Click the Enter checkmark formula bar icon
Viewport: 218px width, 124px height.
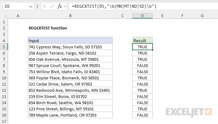tap(52, 6)
